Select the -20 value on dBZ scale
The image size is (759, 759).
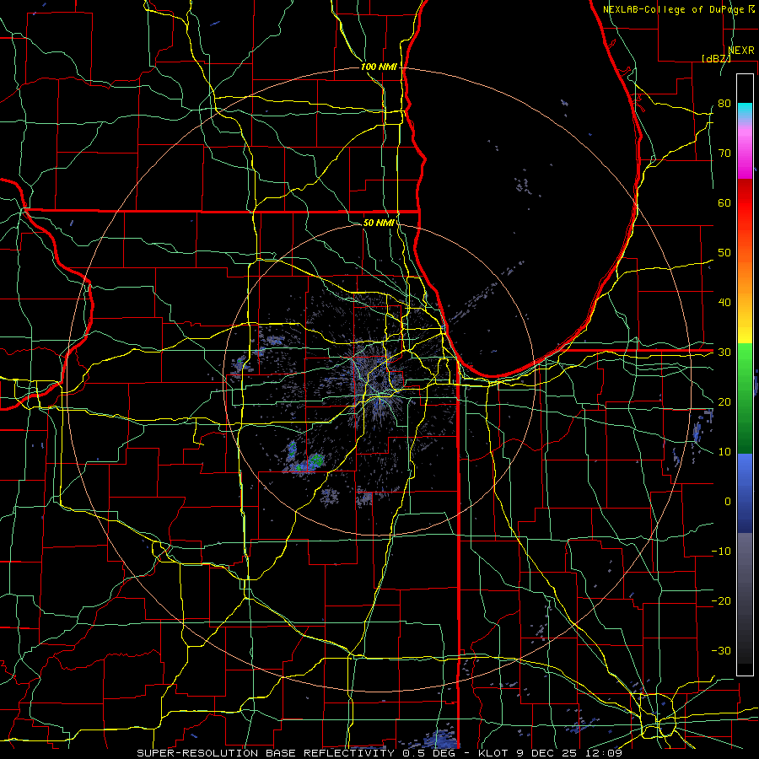click(x=721, y=600)
